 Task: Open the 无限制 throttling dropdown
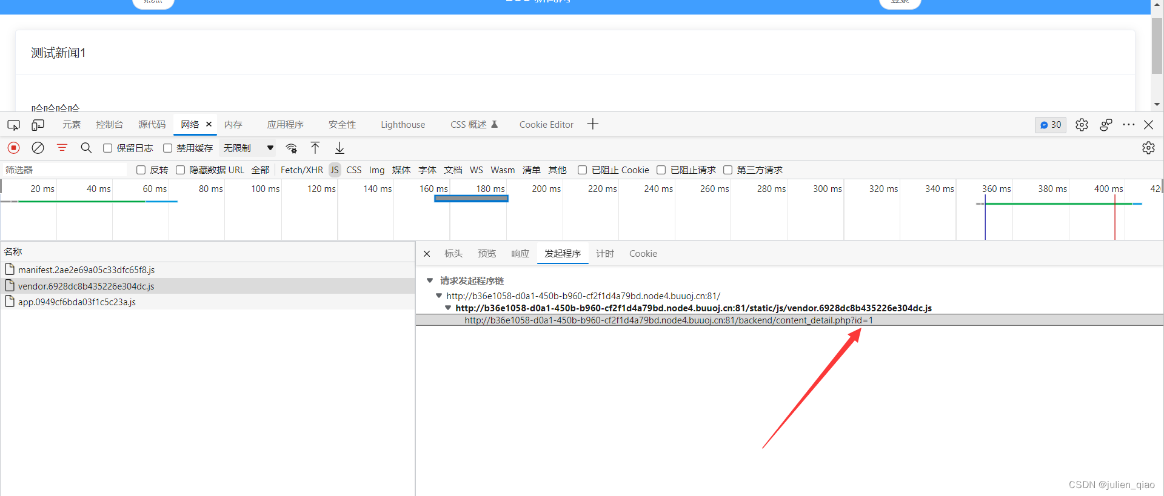(249, 148)
